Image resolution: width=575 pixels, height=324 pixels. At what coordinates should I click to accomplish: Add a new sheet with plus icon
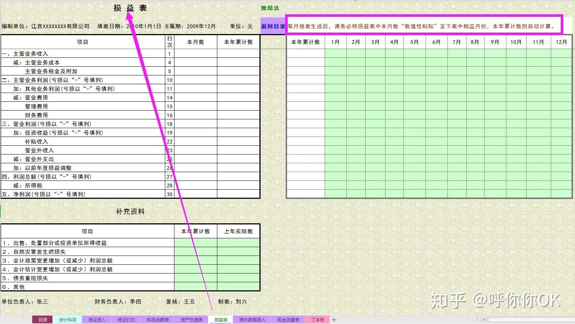(334, 320)
